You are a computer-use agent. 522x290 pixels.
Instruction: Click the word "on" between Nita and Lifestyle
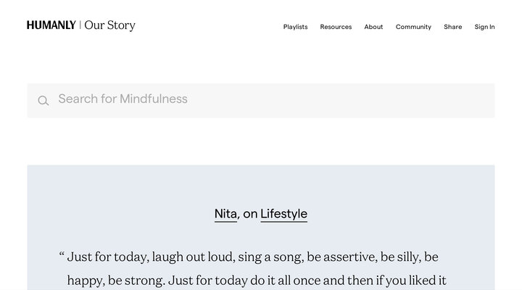tap(250, 214)
